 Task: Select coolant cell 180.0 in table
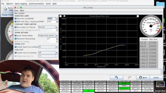144,63
